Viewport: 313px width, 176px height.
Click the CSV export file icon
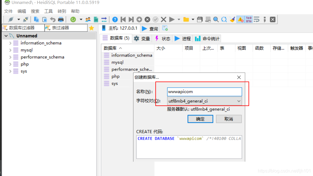pos(96,19)
